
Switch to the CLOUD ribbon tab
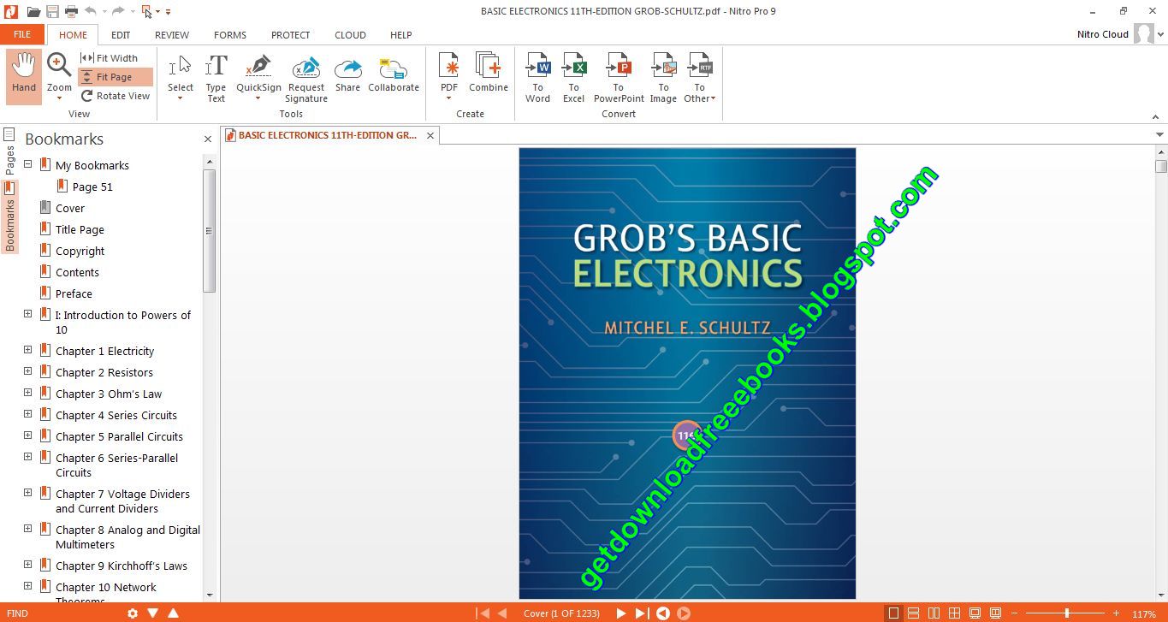(x=350, y=35)
